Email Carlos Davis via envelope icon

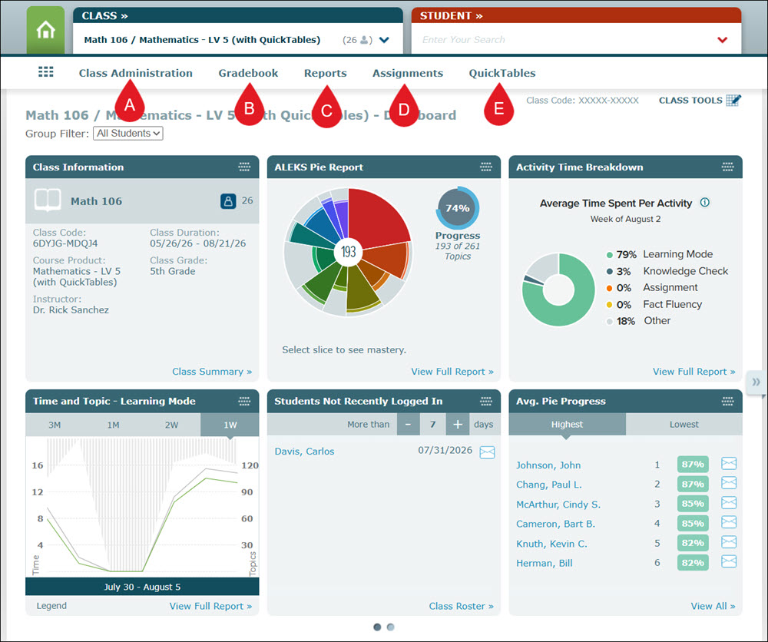[487, 452]
